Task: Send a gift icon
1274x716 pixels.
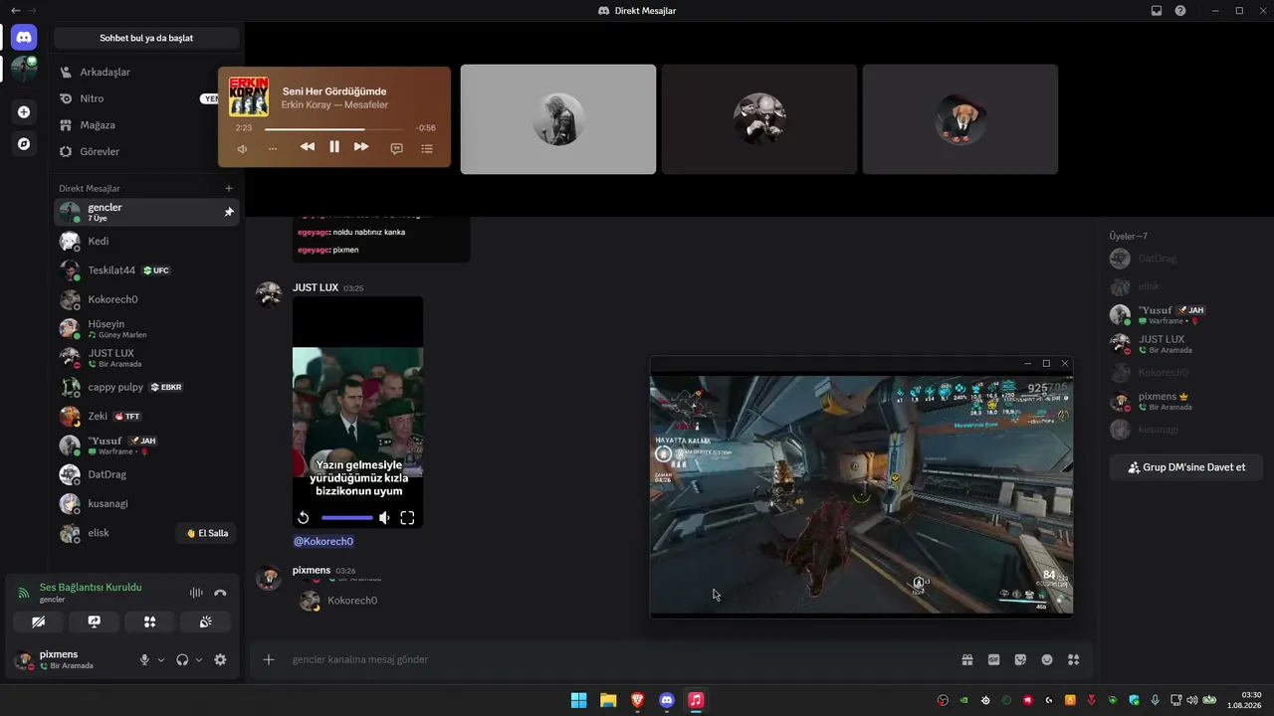Action: click(x=966, y=659)
